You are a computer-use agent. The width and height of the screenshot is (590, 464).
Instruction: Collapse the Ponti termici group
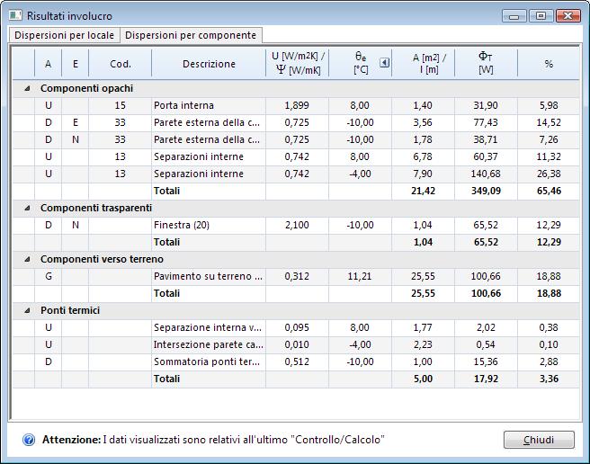point(27,310)
